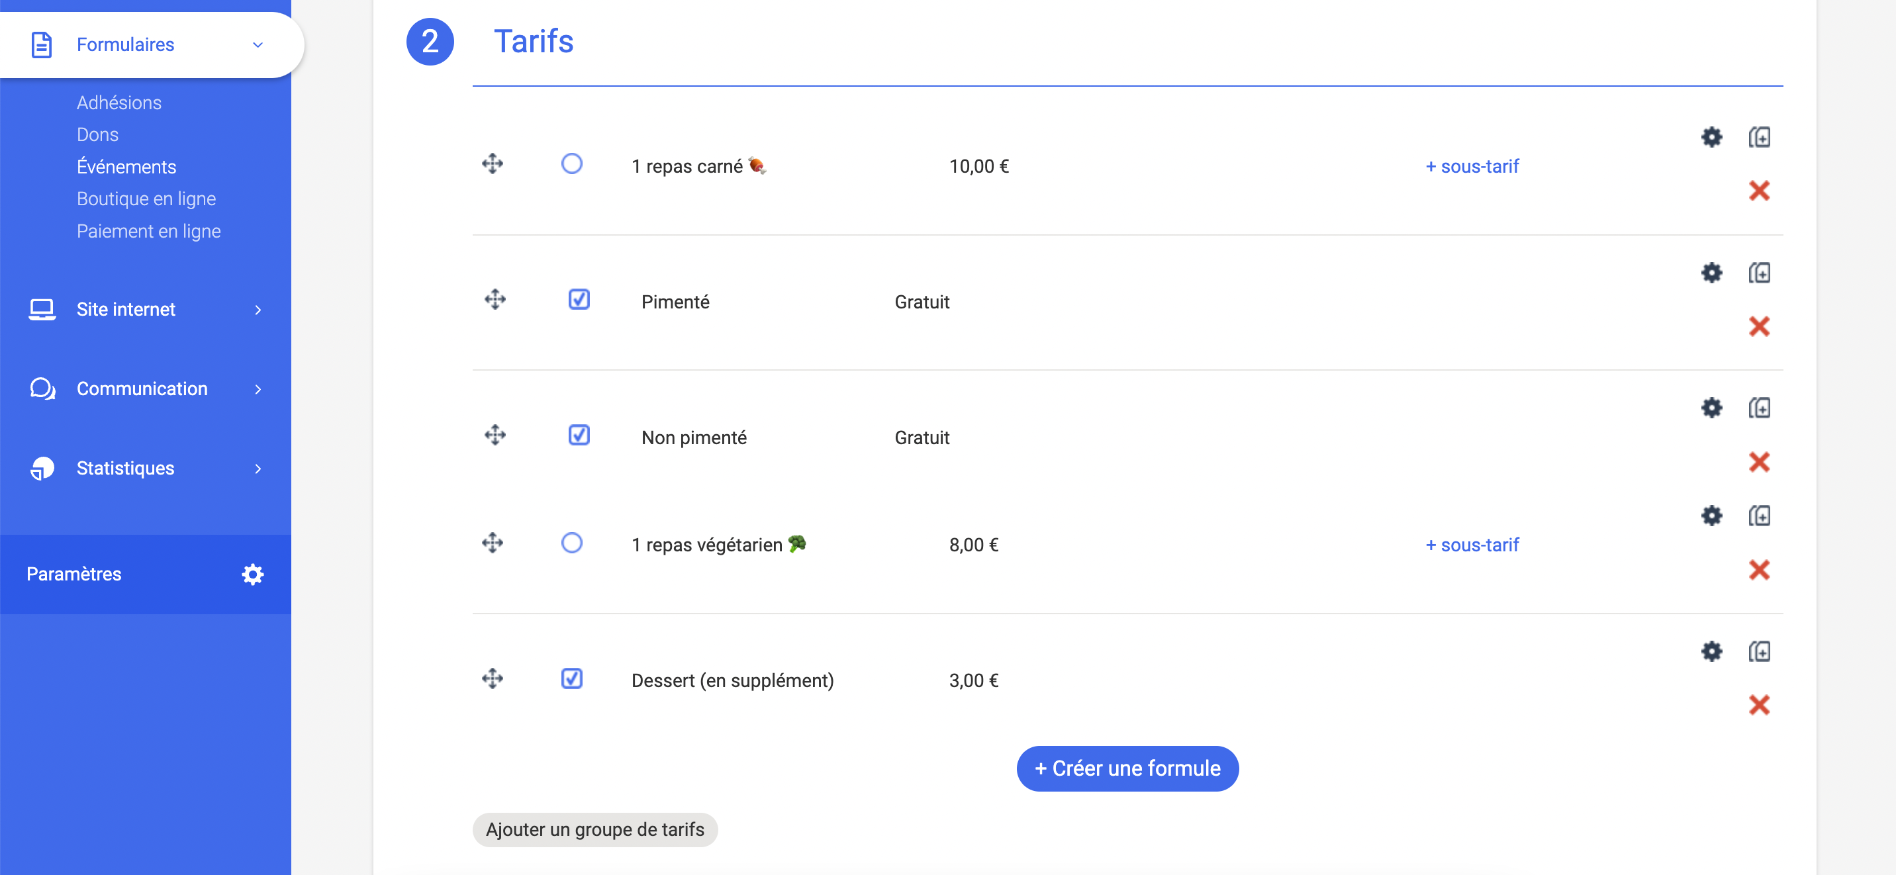Expand the Site internet chevron
1896x875 pixels.
click(x=258, y=310)
